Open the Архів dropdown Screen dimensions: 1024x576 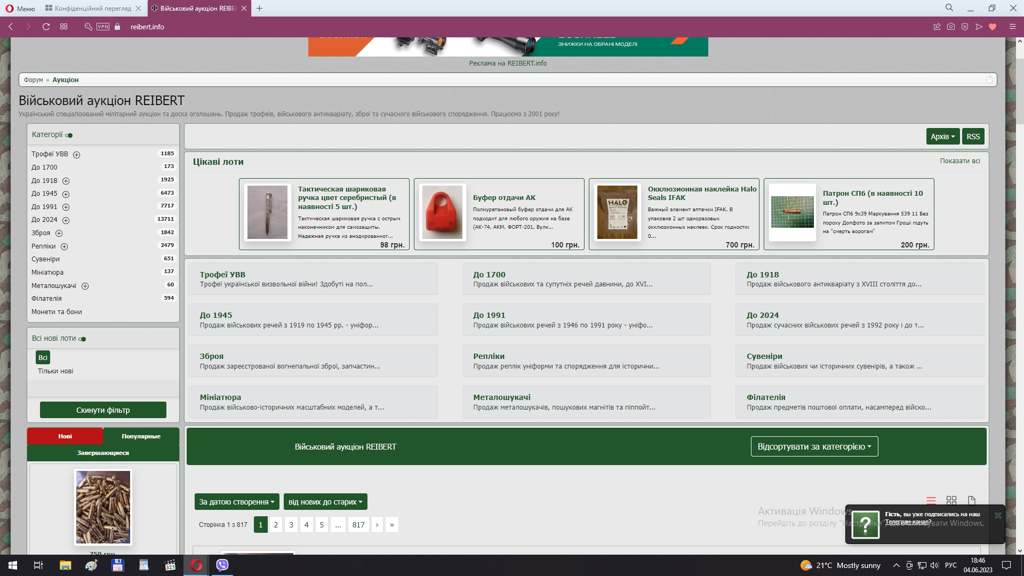coord(943,137)
